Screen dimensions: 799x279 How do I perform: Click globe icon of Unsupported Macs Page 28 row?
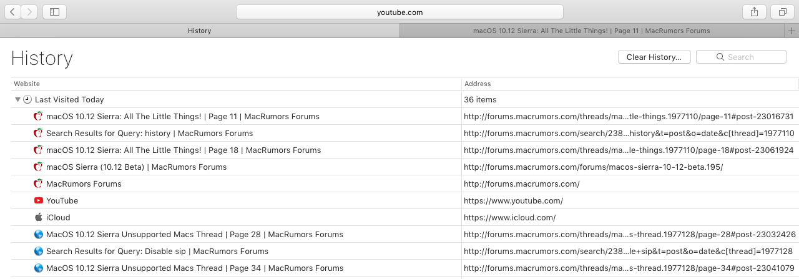[39, 234]
